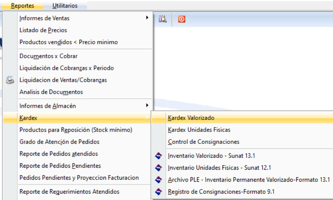Select Kardex Unidades Fisicas
Viewport: 333px width, 200px height.
coord(242,129)
